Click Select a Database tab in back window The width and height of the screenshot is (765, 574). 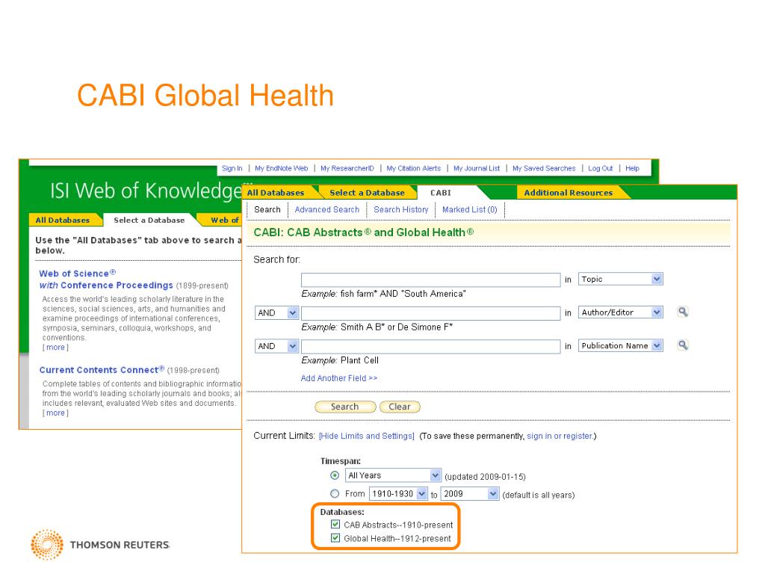pos(149,220)
